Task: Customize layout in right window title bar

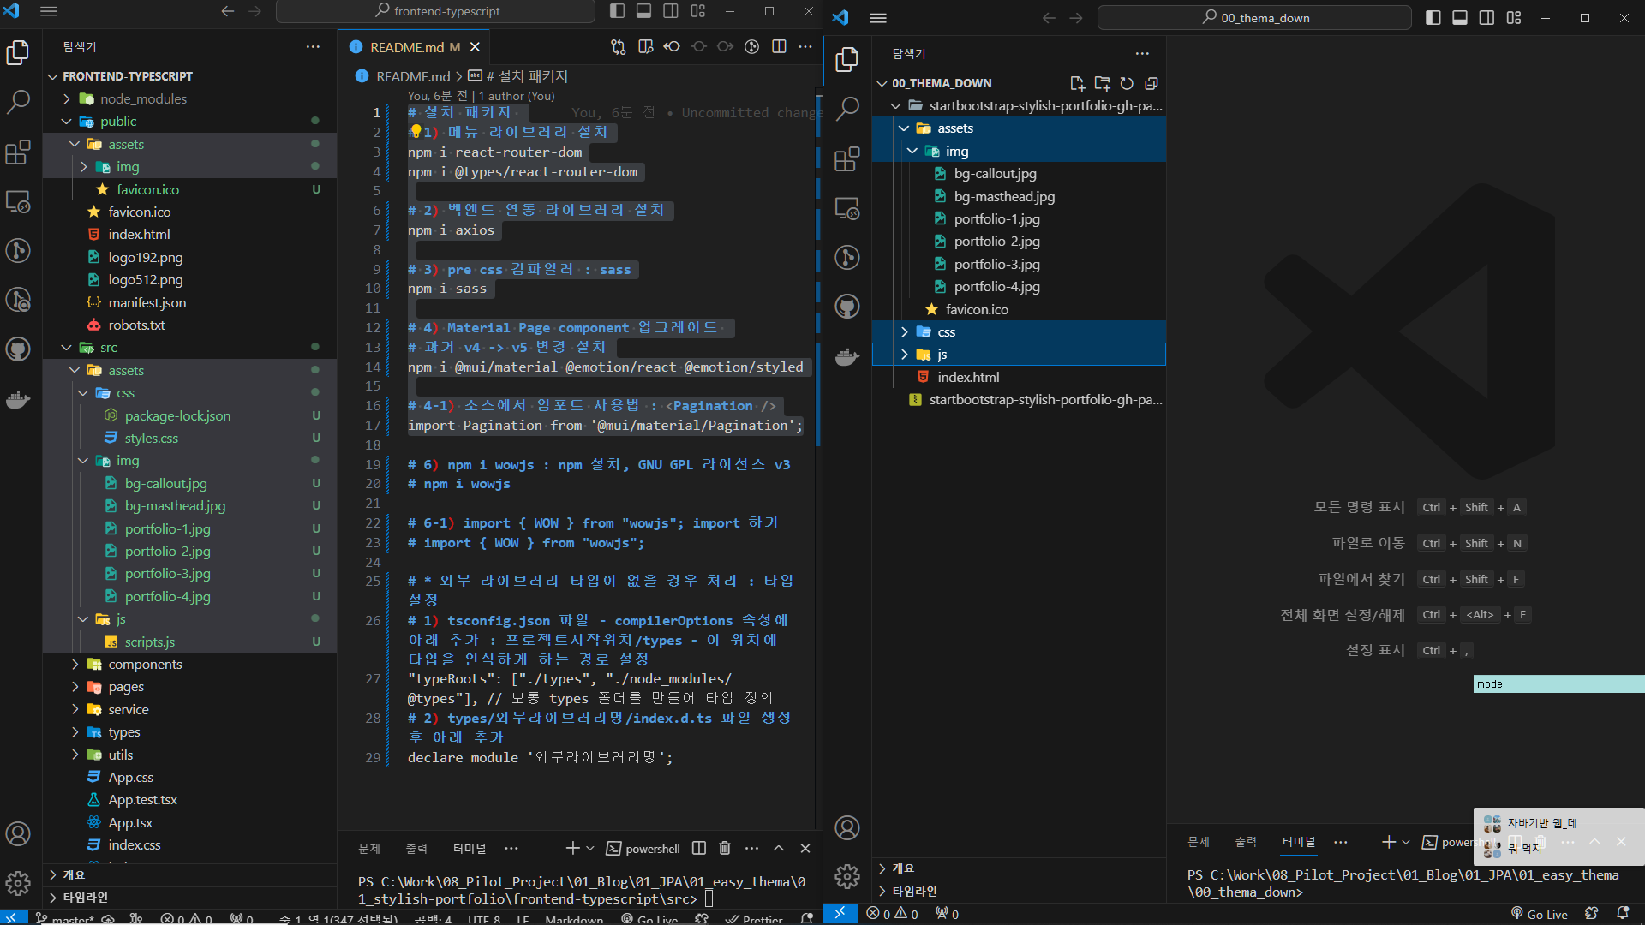Action: 1514,18
